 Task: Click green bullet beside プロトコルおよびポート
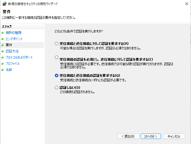point(2,57)
